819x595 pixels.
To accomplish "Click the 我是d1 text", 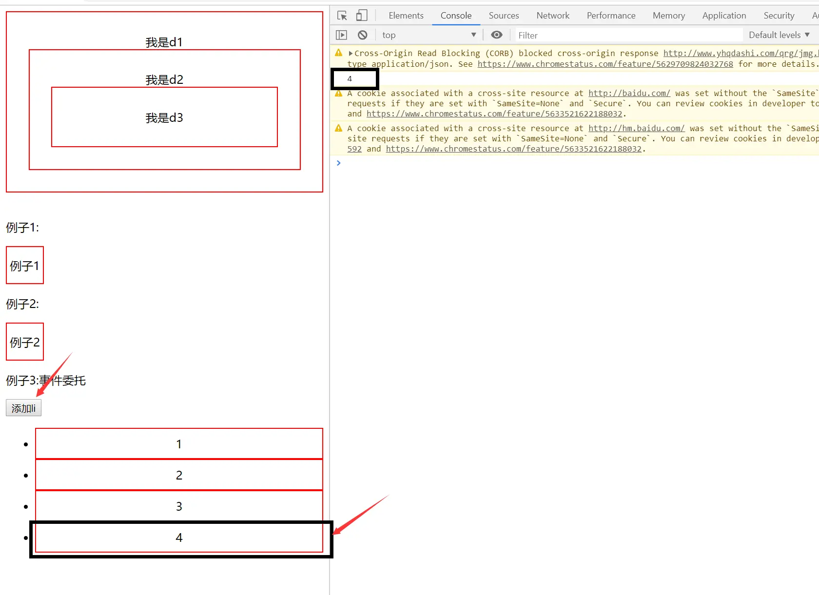I will pos(164,42).
